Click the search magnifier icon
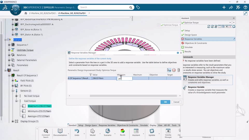This screenshot has width=249, height=140. coord(131,8)
